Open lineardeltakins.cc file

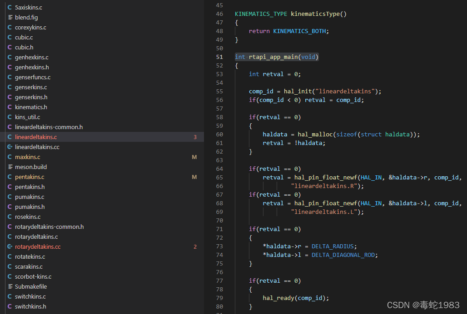click(x=37, y=147)
